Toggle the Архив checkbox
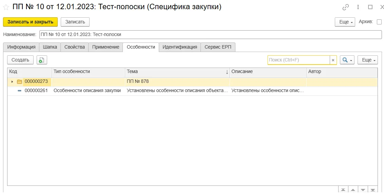Image resolution: width=384 pixels, height=195 pixels. coord(379,22)
